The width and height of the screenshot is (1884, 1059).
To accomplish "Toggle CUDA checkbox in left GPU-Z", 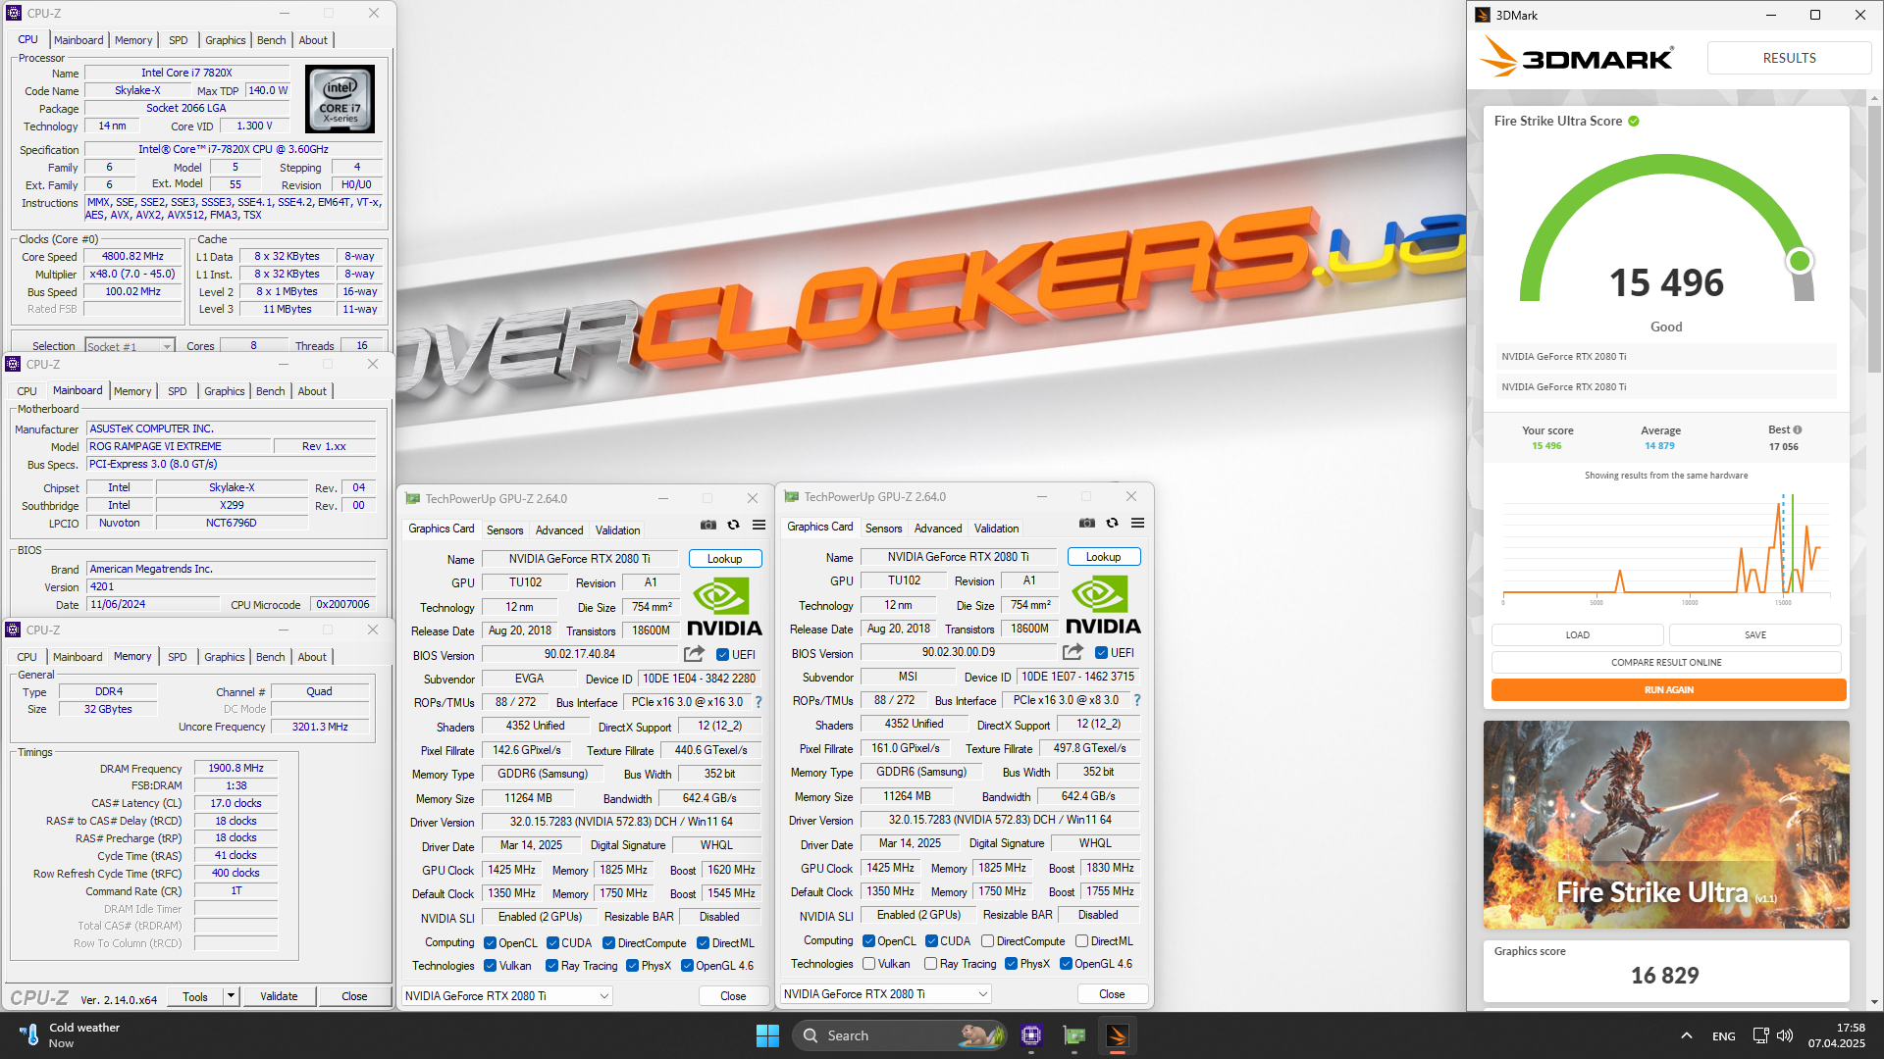I will [552, 943].
